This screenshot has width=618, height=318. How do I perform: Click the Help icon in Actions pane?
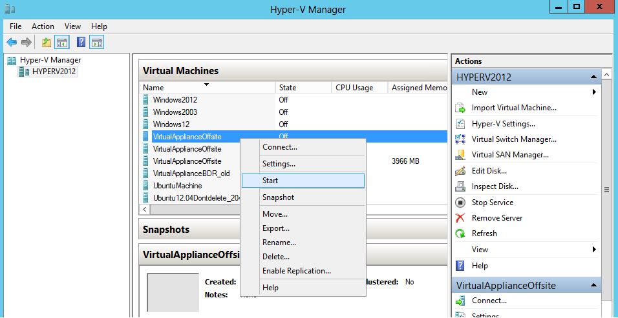(460, 266)
